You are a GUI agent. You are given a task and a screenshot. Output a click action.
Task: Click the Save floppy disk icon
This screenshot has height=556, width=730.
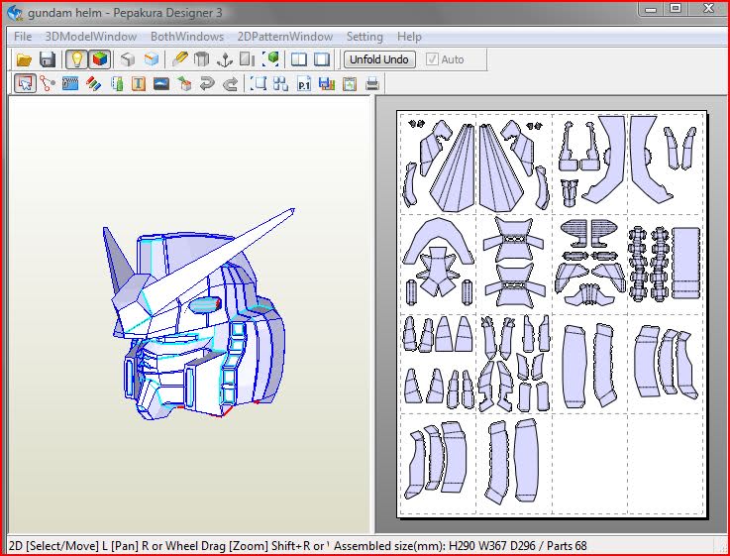(47, 59)
